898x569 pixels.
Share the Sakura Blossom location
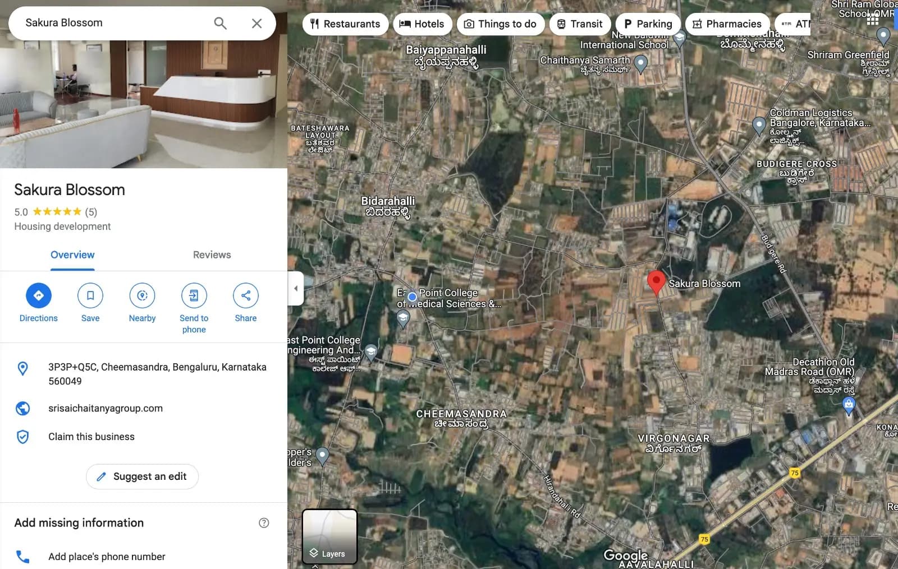(246, 303)
